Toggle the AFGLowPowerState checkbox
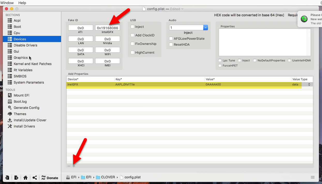The width and height of the screenshot is (322, 184). [x=171, y=38]
